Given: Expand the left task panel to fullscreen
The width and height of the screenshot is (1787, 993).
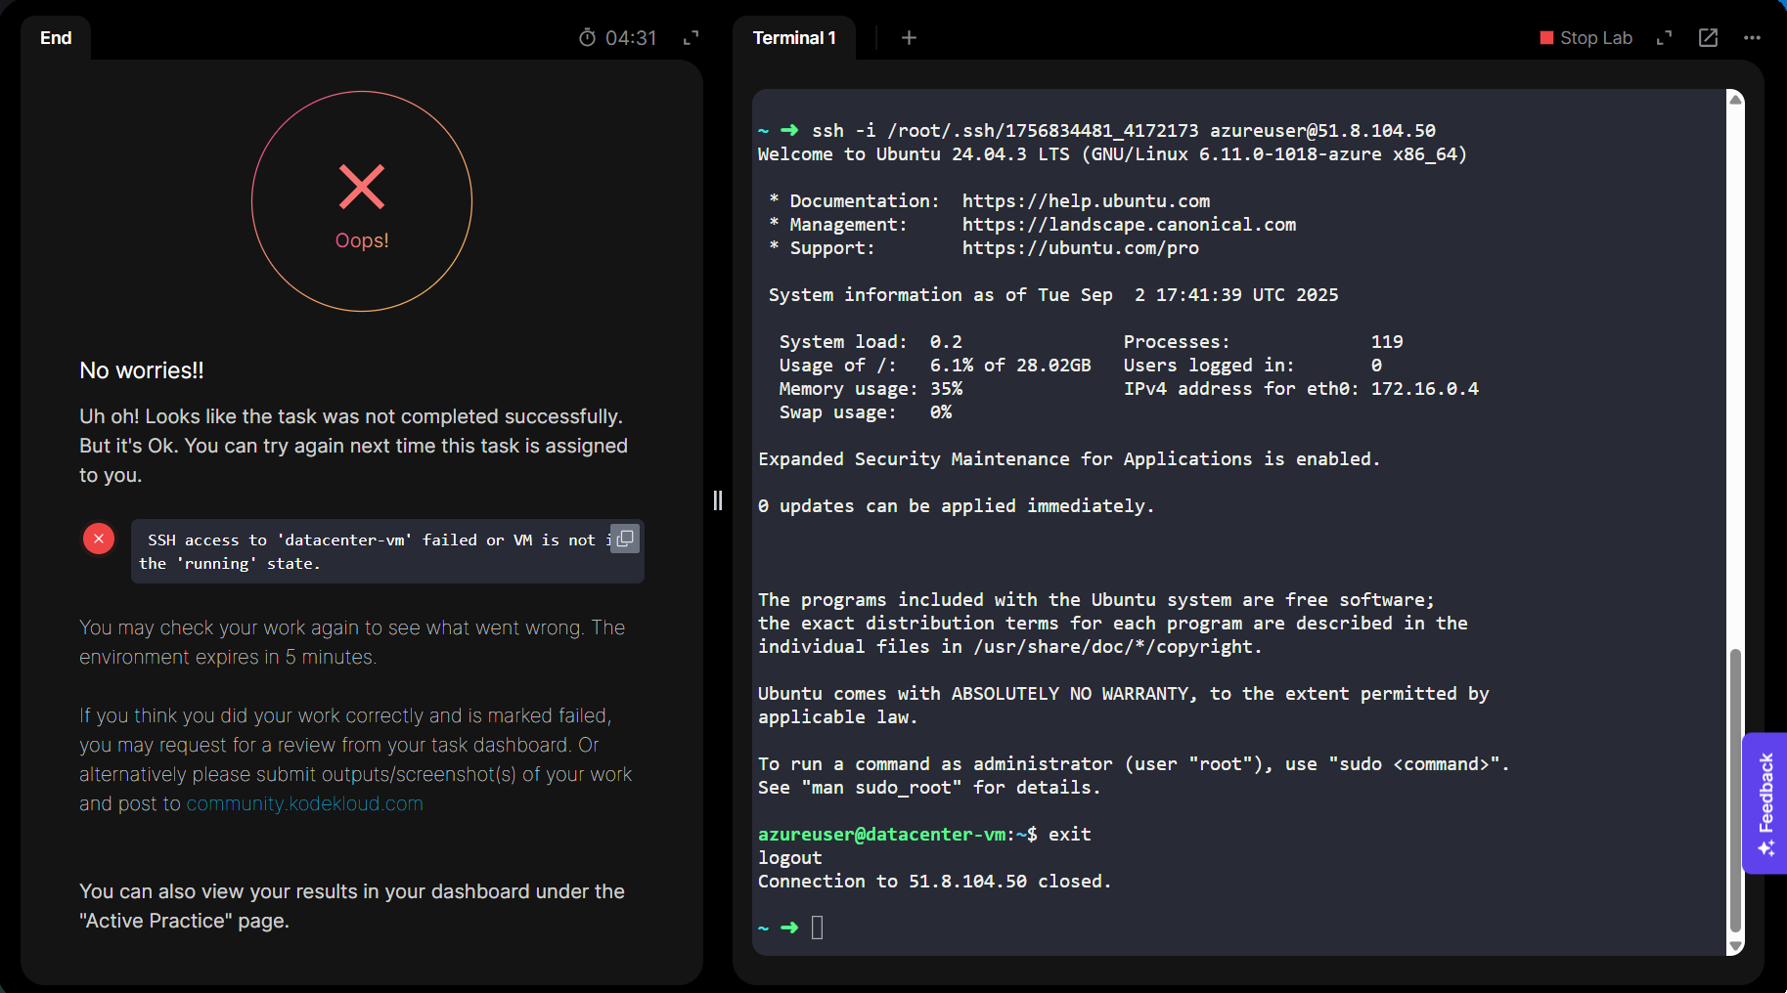Looking at the screenshot, I should (x=691, y=38).
